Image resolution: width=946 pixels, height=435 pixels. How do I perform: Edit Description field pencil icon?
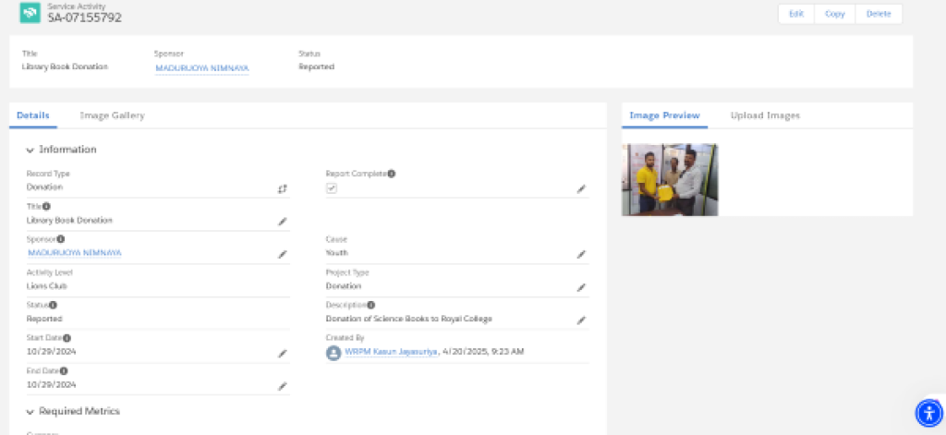point(581,320)
